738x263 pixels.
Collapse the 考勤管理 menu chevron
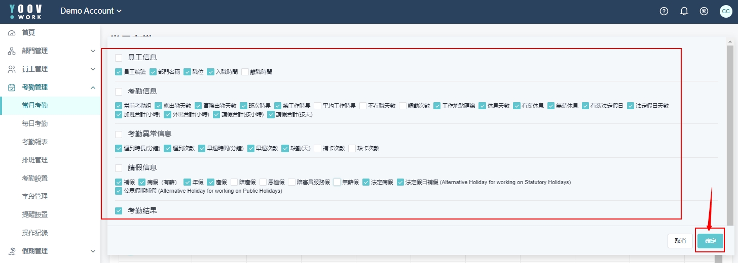(93, 87)
